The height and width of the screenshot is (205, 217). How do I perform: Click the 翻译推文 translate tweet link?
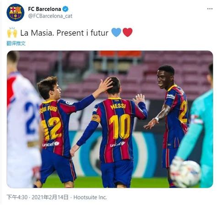coord(16,44)
